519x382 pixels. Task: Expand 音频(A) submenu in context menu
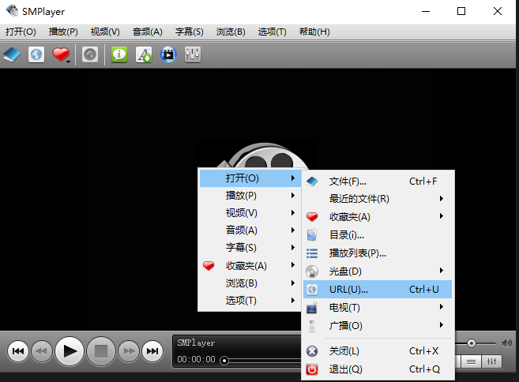pos(250,230)
